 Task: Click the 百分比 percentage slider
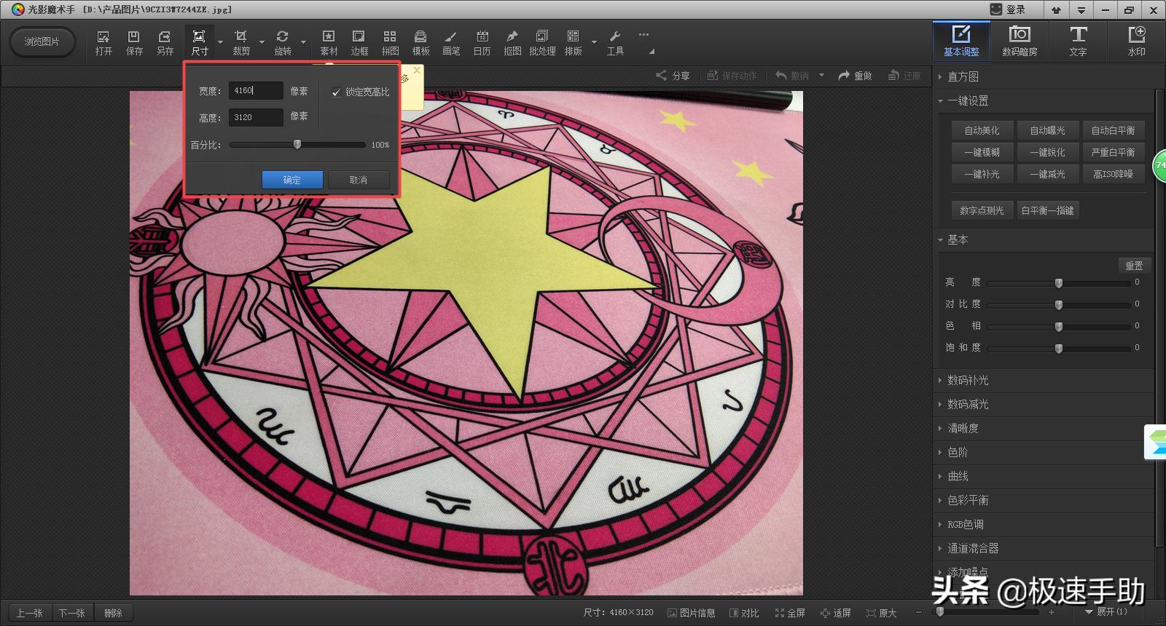click(297, 145)
